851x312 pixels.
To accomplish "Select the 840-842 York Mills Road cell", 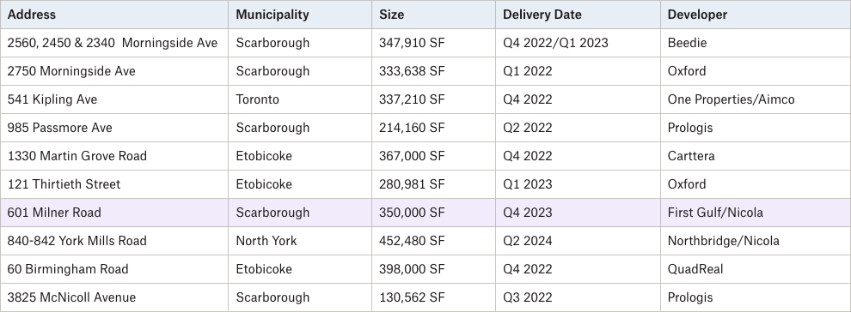I will coord(114,241).
